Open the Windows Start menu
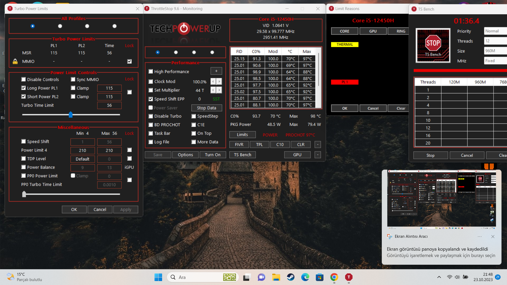The width and height of the screenshot is (507, 285). coord(158,277)
